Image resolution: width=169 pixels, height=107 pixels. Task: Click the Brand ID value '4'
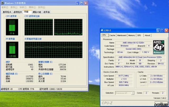point(149,46)
